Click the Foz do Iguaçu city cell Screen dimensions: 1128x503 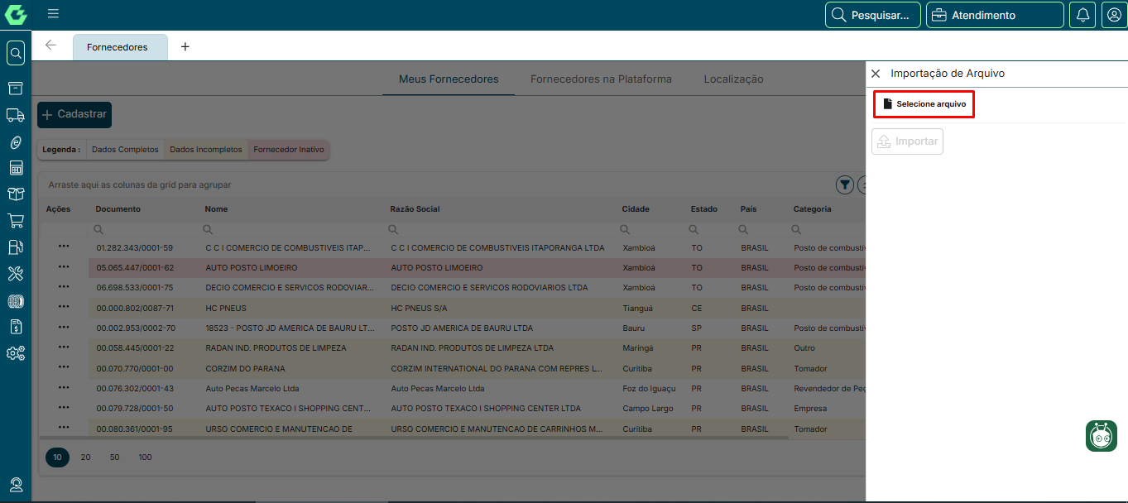coord(650,388)
